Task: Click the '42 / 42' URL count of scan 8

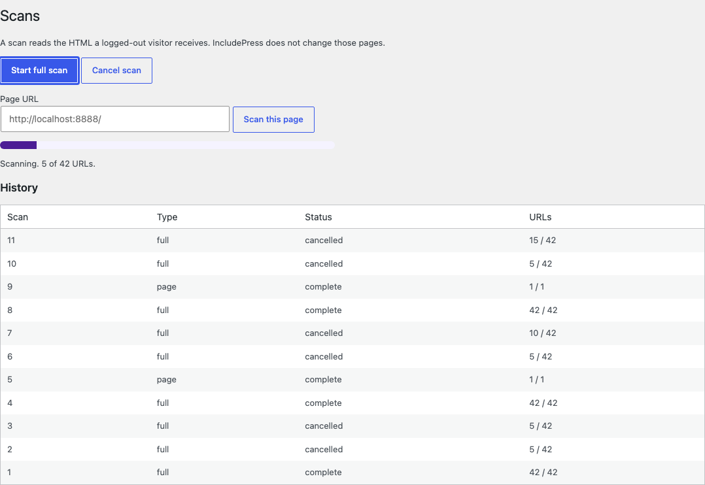Action: [543, 310]
